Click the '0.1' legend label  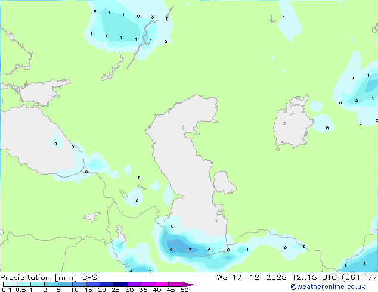(x=7, y=290)
